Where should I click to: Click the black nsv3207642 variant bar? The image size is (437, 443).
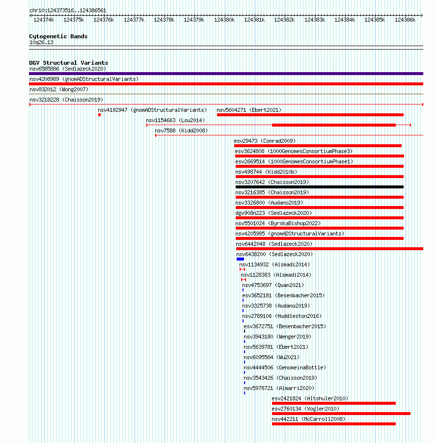[320, 187]
